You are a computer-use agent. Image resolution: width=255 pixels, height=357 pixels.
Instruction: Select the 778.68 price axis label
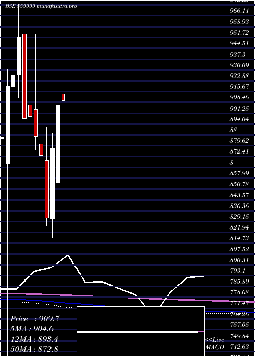(239, 292)
